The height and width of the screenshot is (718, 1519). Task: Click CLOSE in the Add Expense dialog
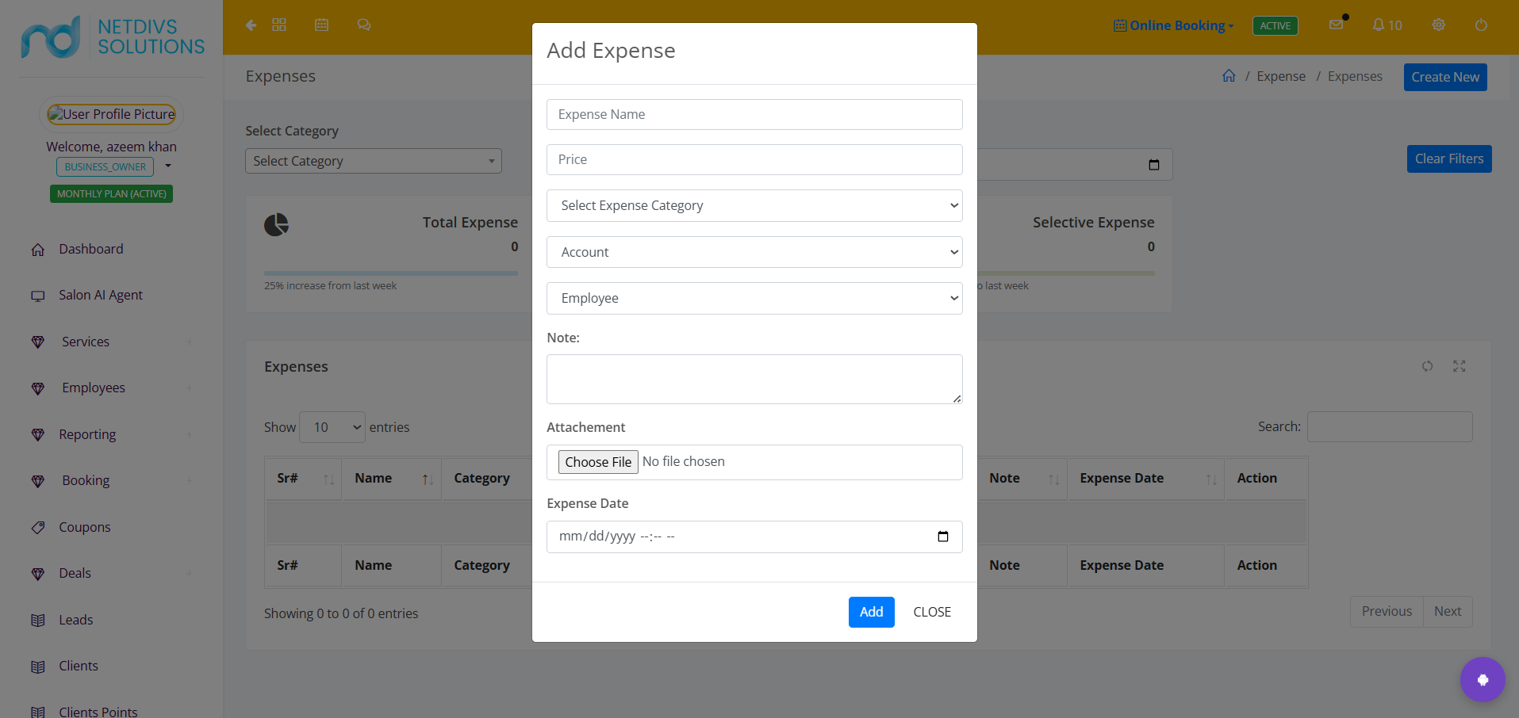click(x=932, y=612)
